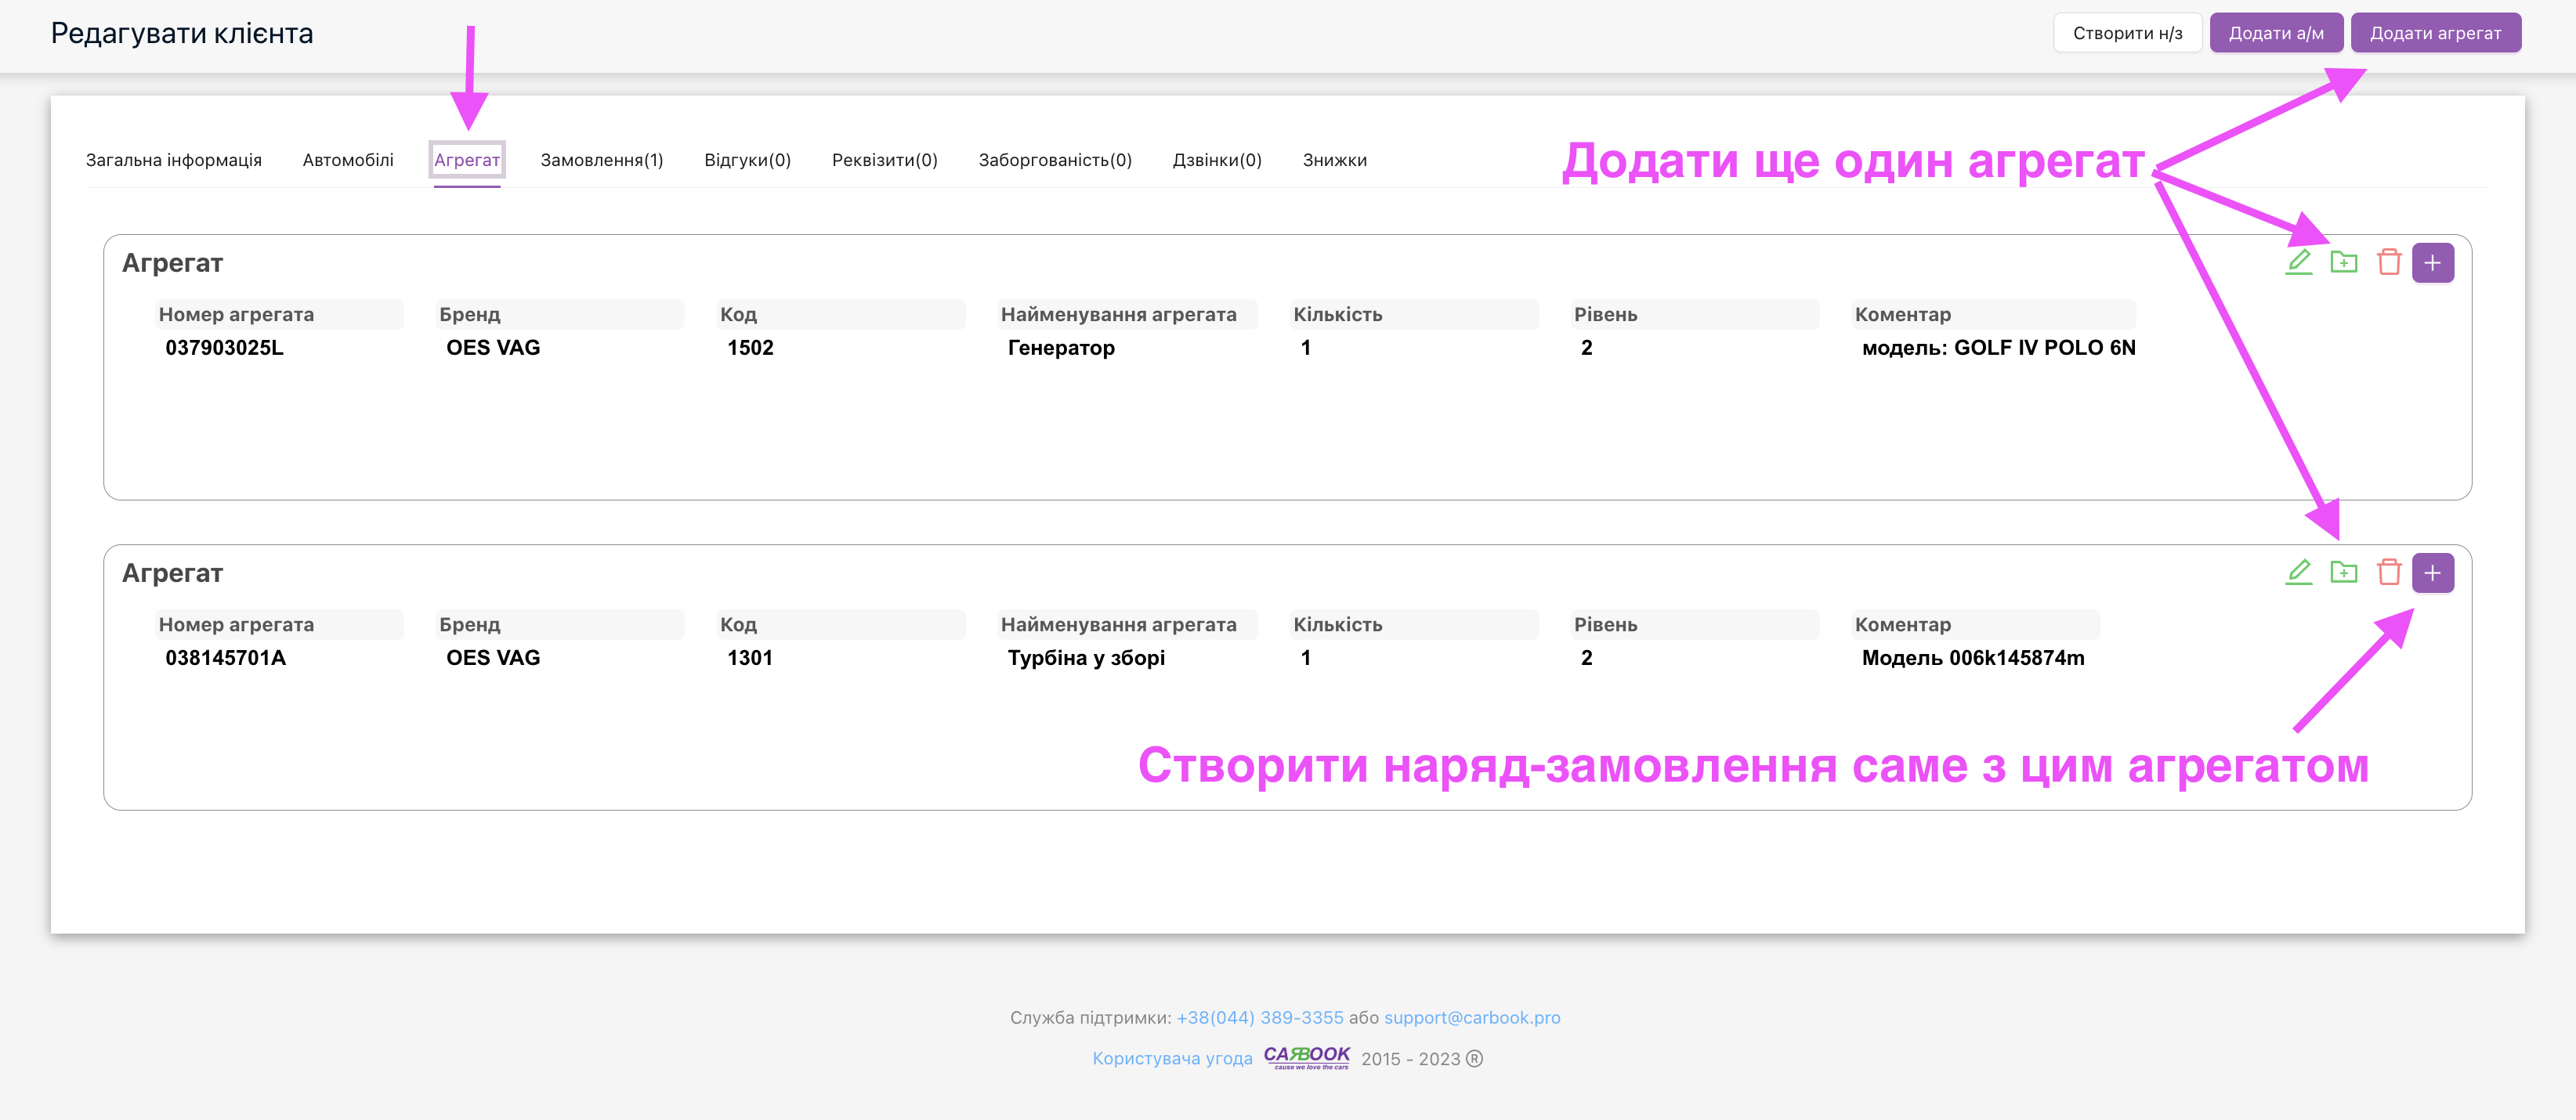
Task: Open the Користувача угода link
Action: [x=1172, y=1059]
